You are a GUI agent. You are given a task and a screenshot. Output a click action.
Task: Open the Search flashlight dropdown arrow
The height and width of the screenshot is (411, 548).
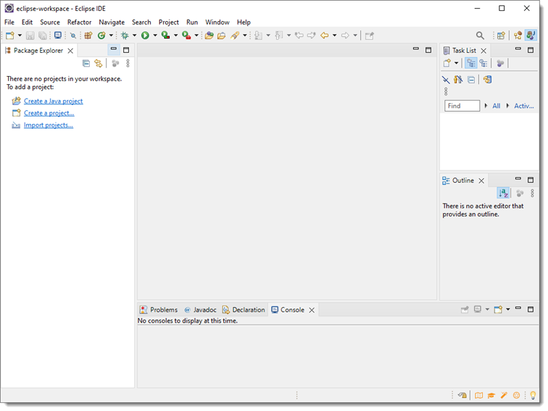pyautogui.click(x=245, y=36)
